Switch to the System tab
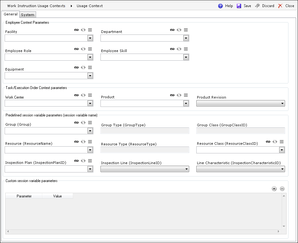Viewport: 298px width, 243px height. click(27, 15)
